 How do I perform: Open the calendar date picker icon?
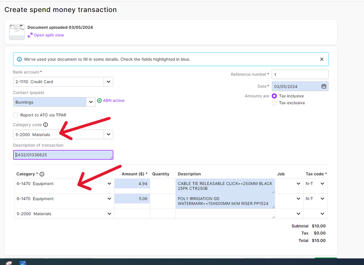(x=324, y=87)
